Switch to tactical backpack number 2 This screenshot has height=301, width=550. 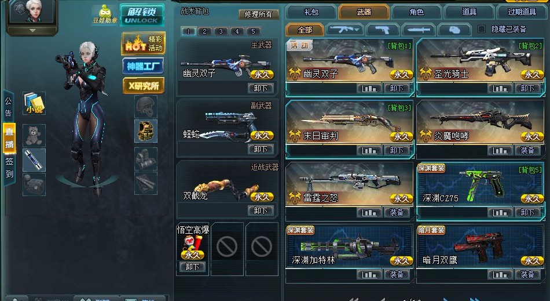(204, 31)
